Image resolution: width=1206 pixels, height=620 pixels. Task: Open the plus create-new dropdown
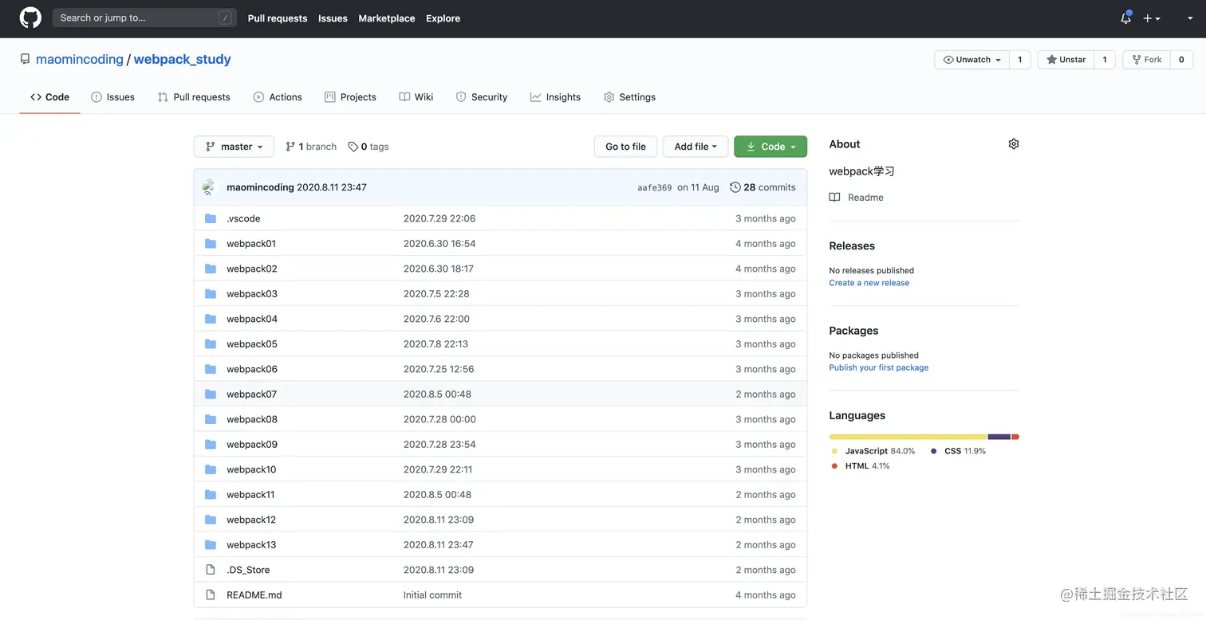coord(1151,18)
